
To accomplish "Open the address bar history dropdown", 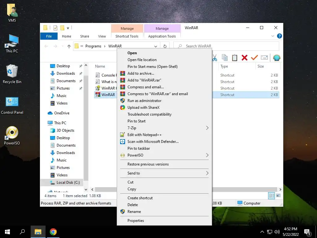I will [x=156, y=46].
